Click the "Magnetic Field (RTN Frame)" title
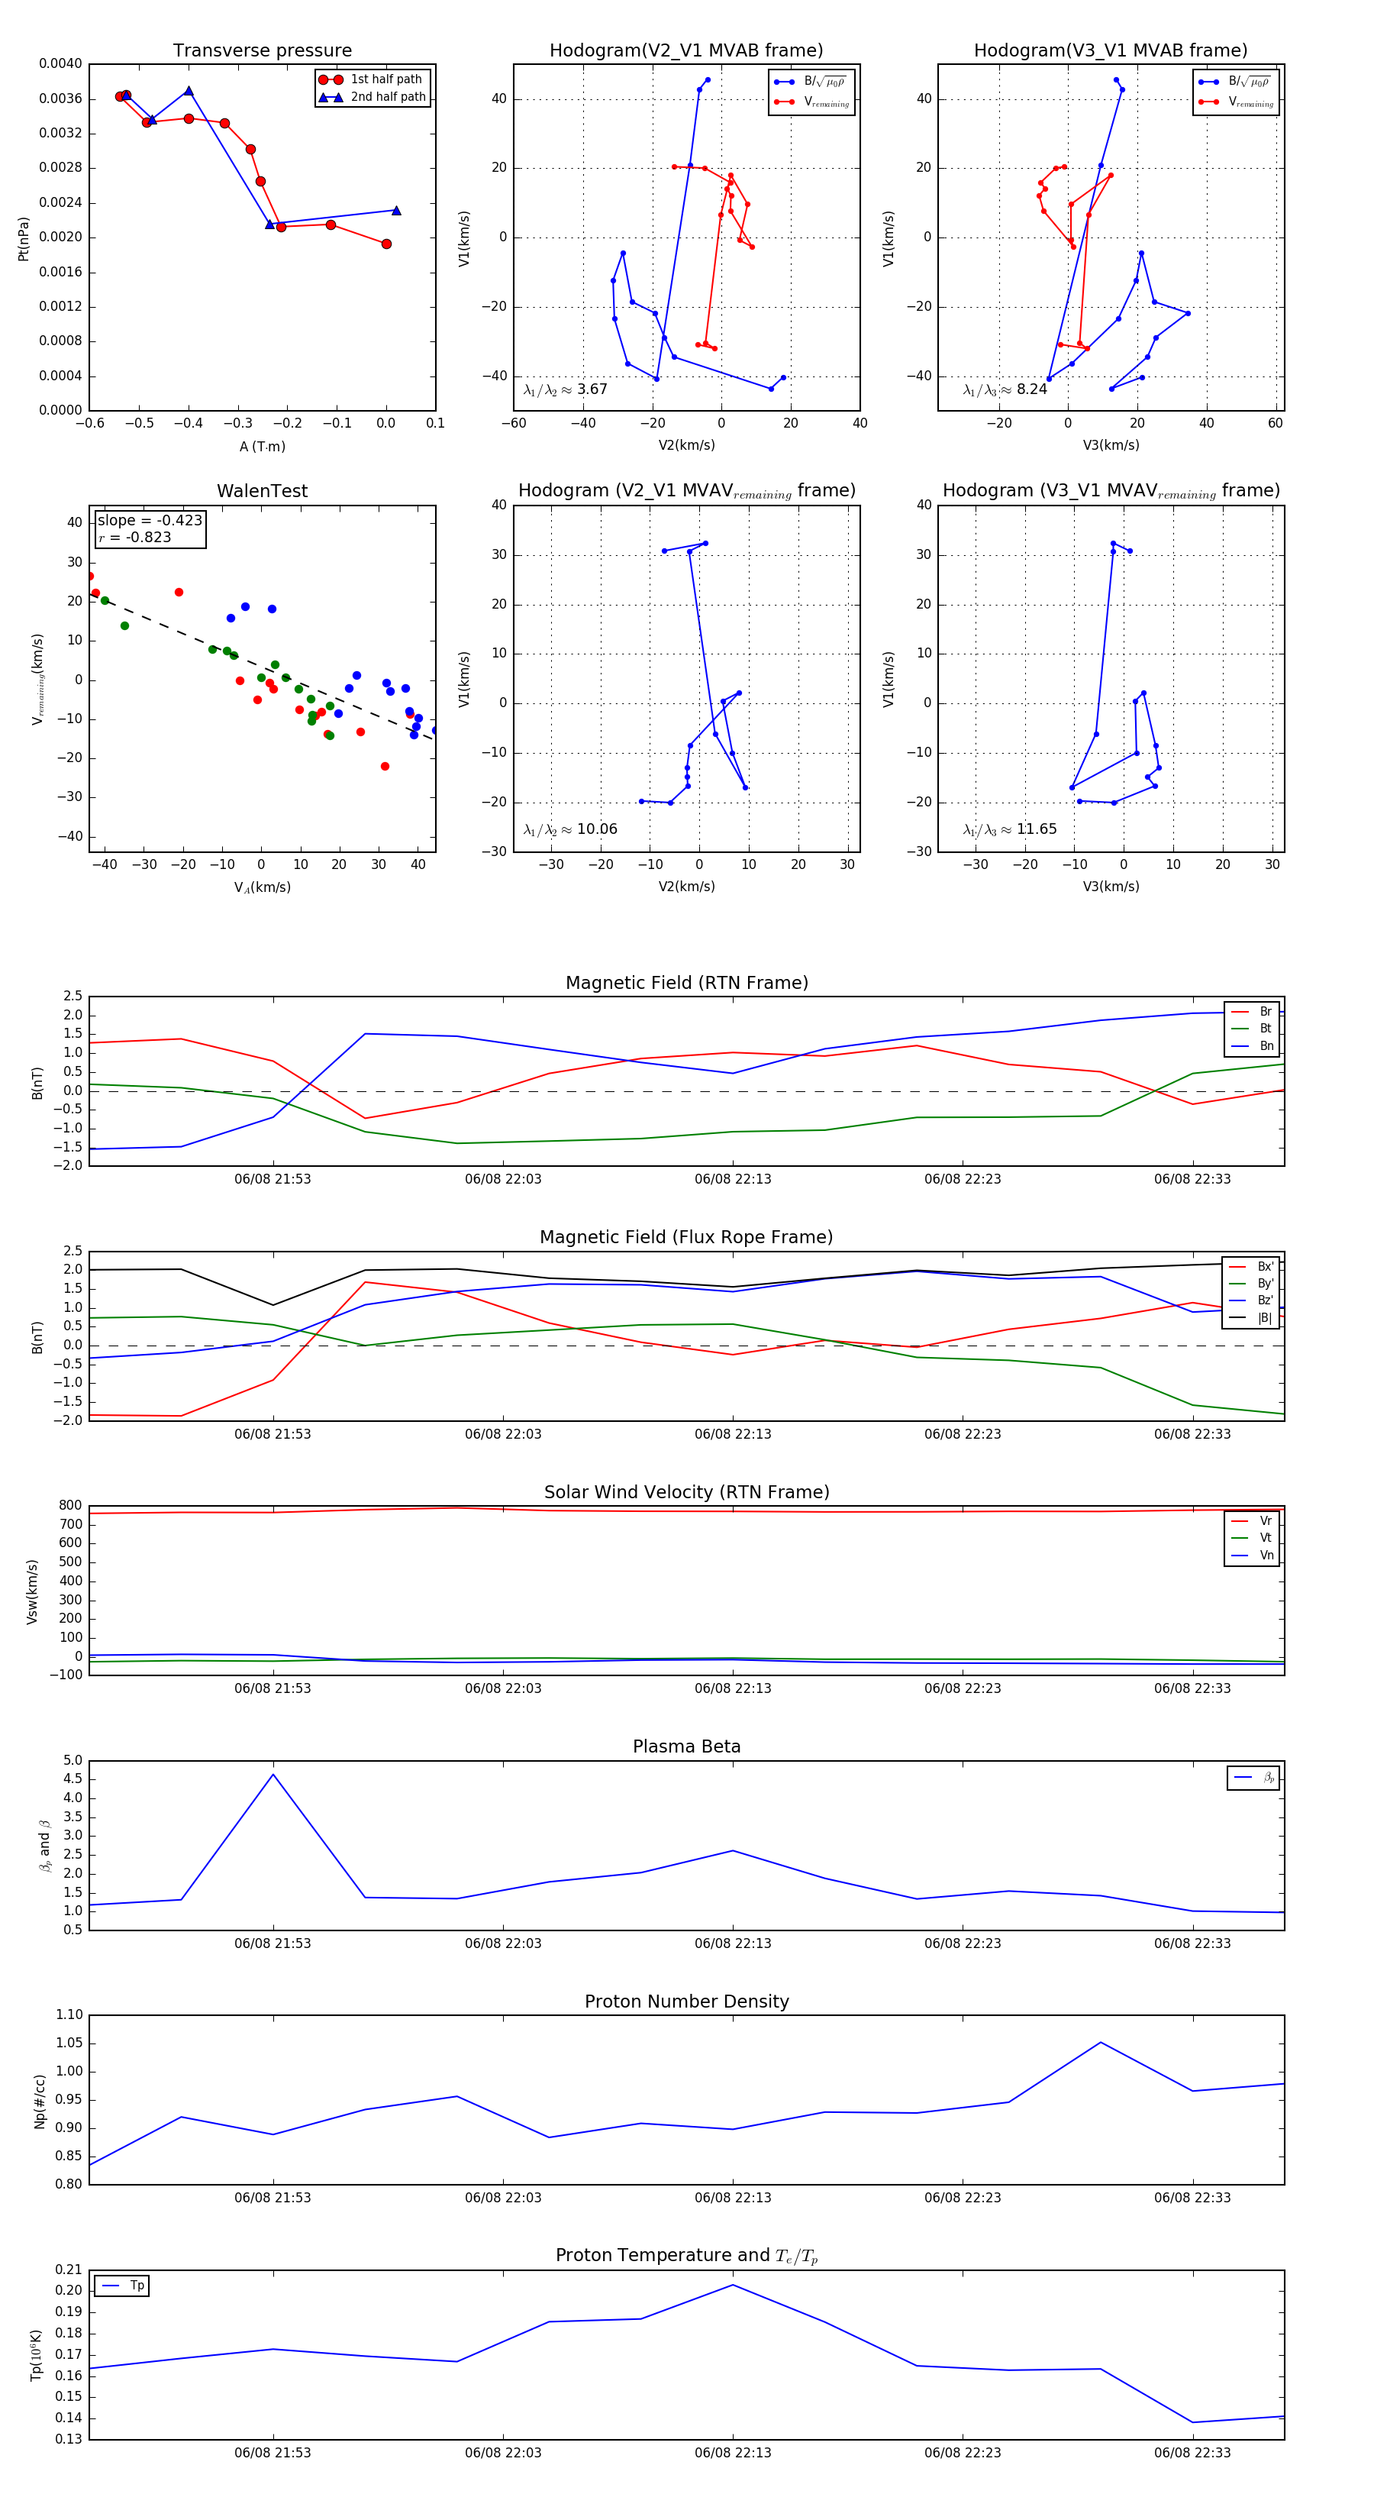 click(x=686, y=983)
